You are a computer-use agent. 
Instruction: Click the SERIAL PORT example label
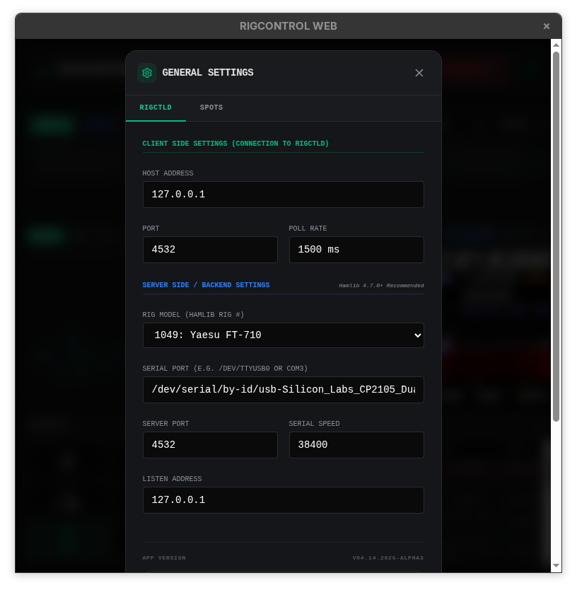point(225,369)
